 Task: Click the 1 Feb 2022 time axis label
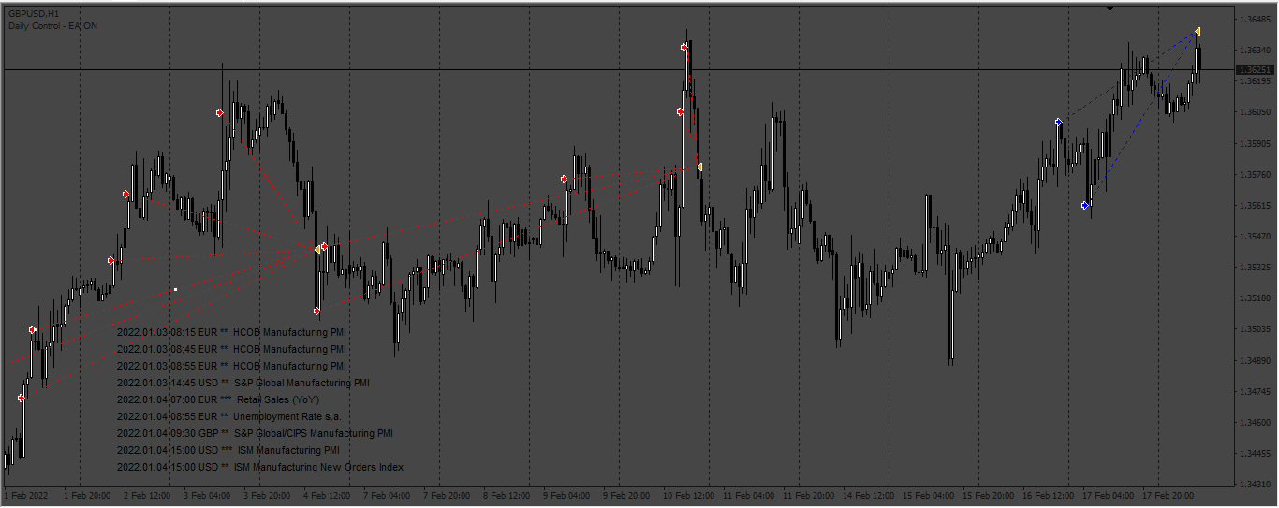point(26,495)
